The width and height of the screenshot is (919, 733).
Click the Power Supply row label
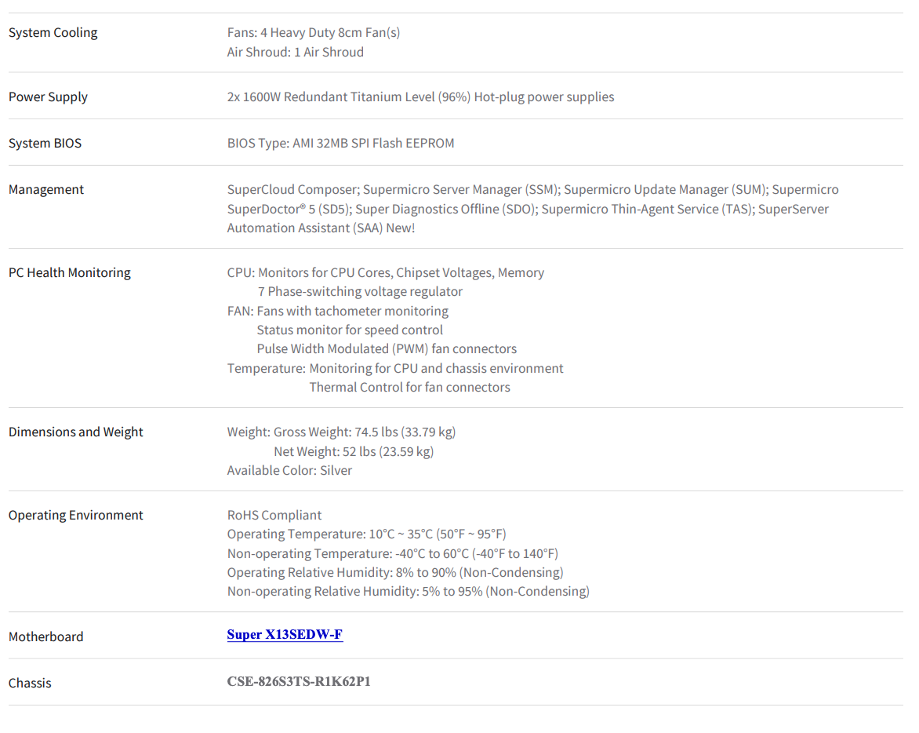(x=48, y=97)
